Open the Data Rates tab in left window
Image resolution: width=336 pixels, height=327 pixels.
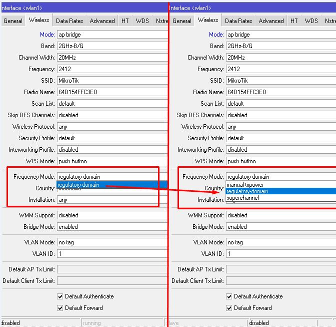coord(69,21)
